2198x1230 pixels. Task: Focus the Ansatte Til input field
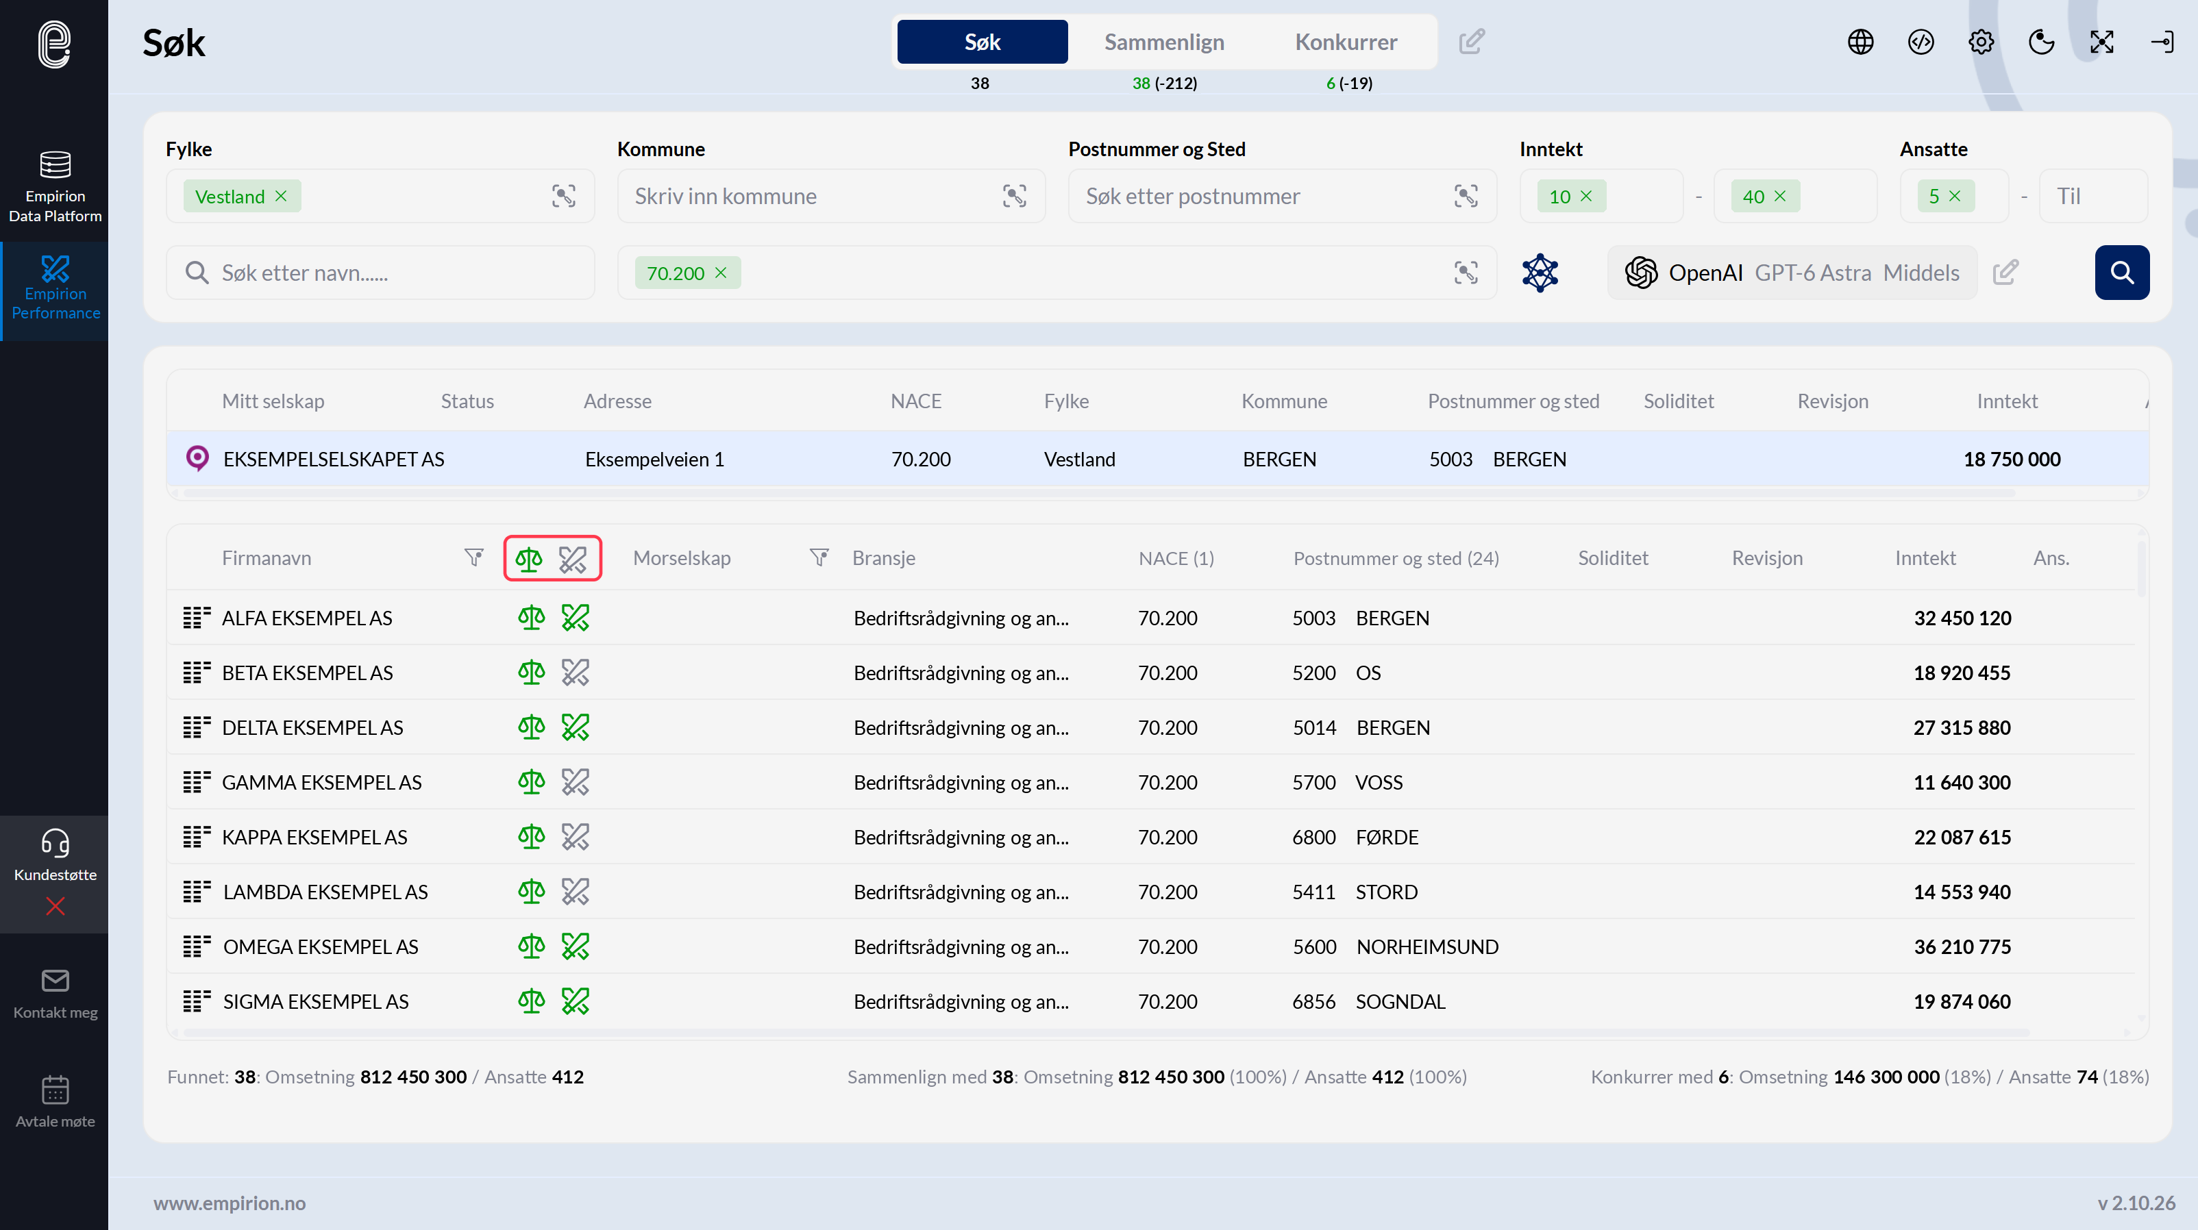pyautogui.click(x=2093, y=196)
